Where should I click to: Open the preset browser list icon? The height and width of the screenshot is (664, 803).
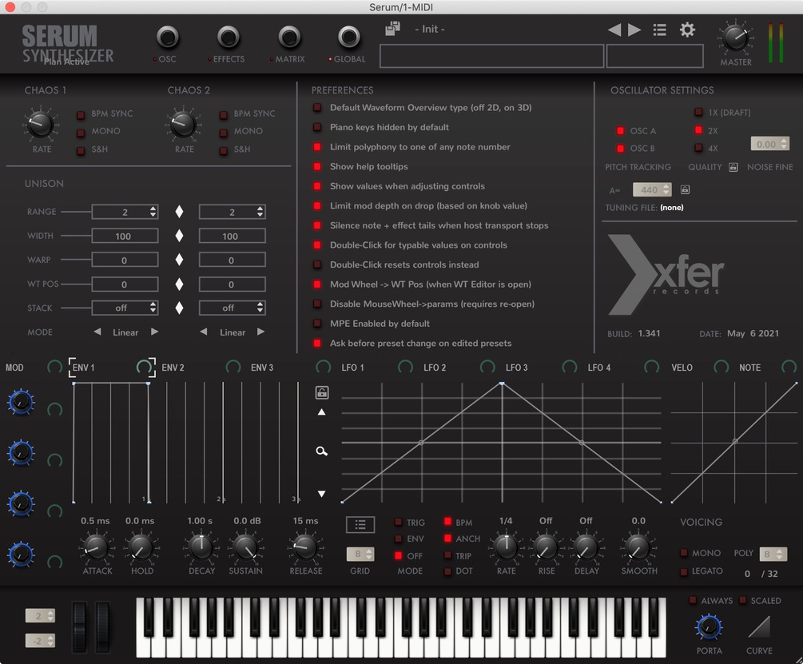(x=660, y=30)
